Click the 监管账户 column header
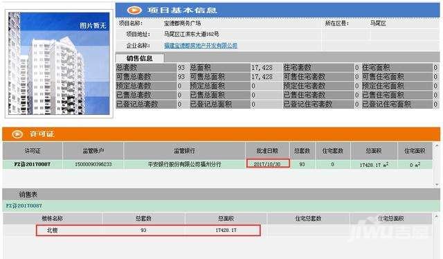The width and height of the screenshot is (443, 259). (x=93, y=151)
